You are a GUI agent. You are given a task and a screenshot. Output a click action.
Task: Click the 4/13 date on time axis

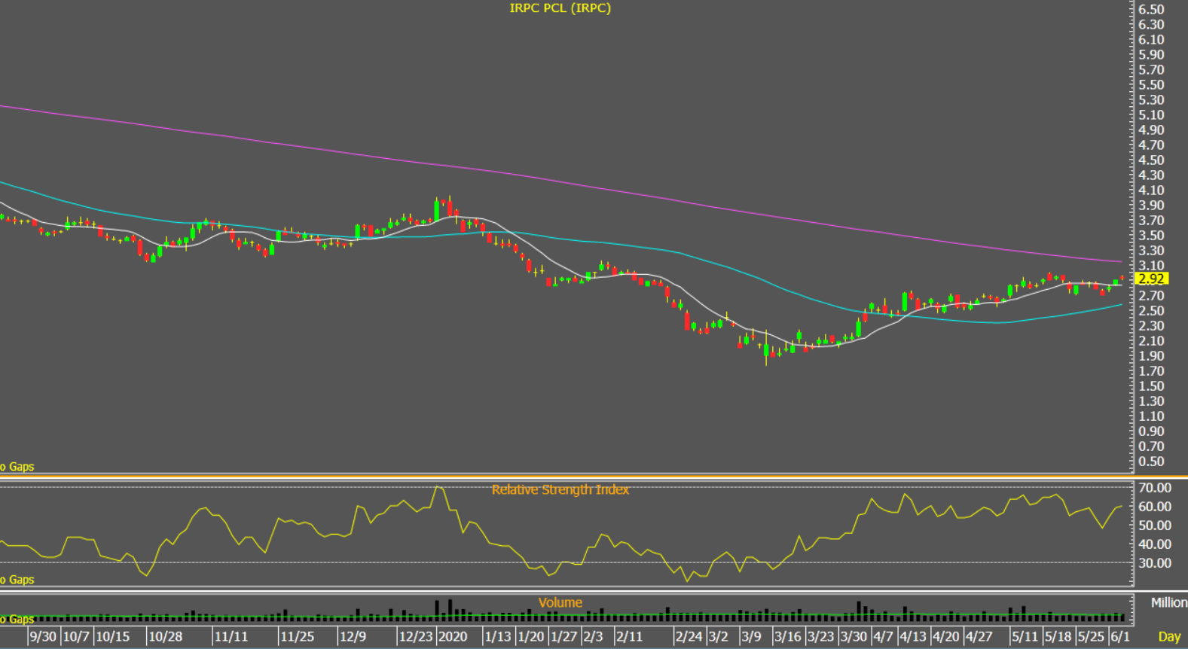point(913,637)
